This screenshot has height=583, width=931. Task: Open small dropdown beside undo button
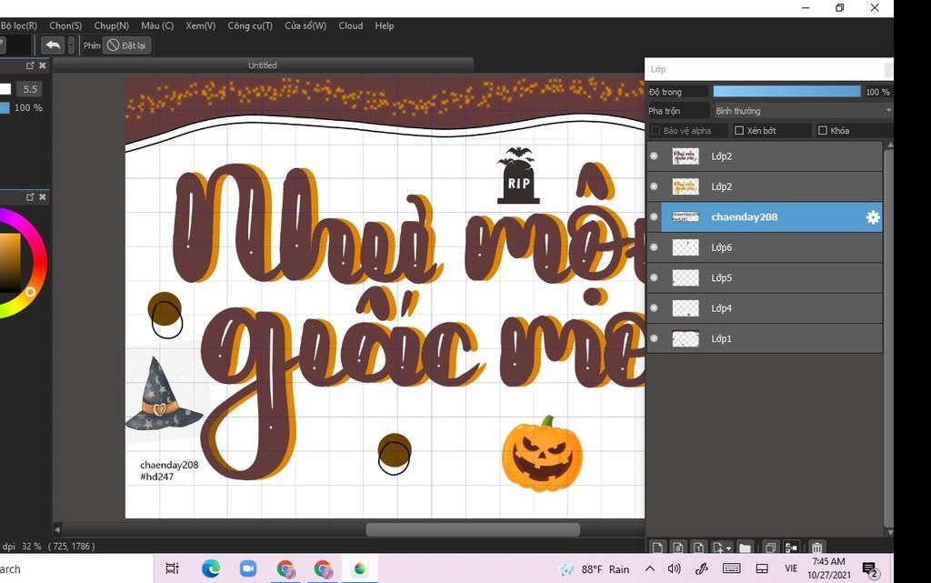(x=71, y=45)
